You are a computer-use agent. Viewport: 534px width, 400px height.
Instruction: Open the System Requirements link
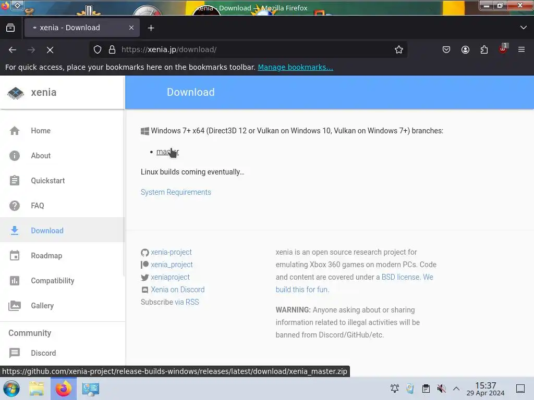point(176,192)
